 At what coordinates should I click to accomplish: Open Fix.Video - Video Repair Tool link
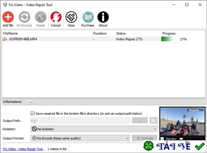tap(23, 149)
